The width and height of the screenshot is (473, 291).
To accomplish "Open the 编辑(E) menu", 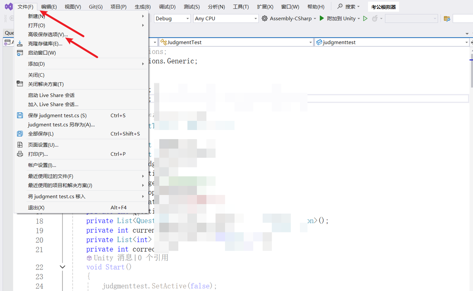I will point(49,7).
